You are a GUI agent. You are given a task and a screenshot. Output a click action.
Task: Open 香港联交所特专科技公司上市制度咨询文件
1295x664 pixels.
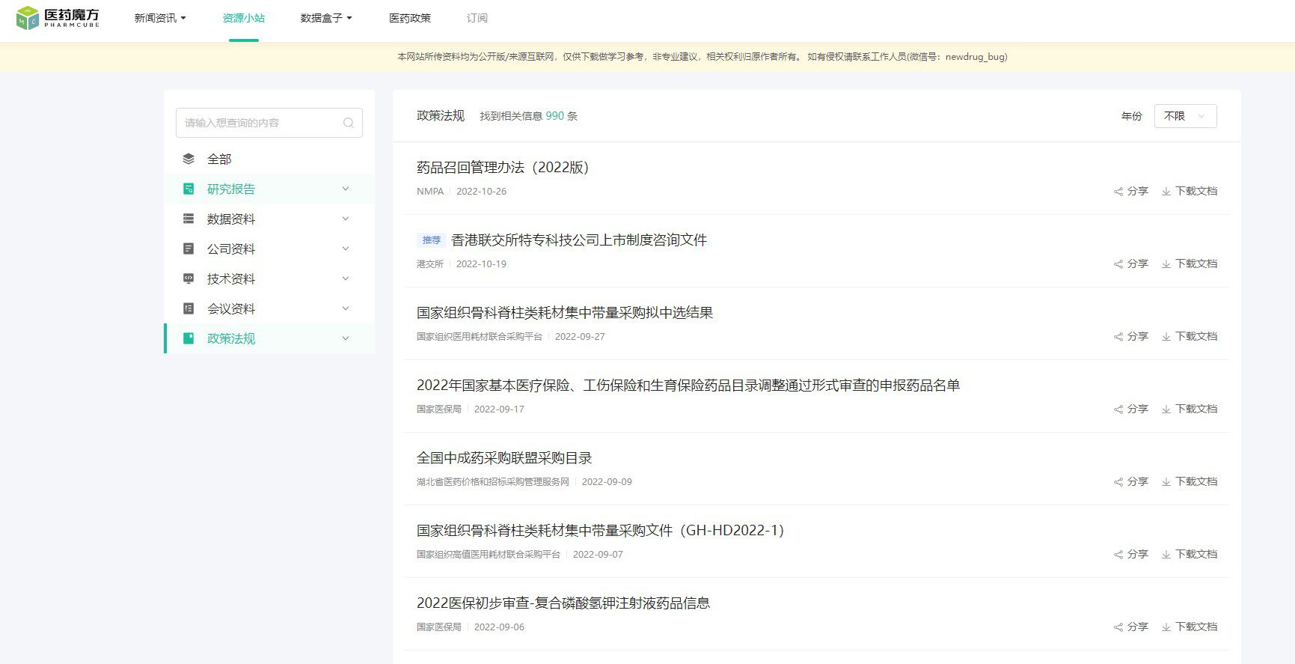579,240
